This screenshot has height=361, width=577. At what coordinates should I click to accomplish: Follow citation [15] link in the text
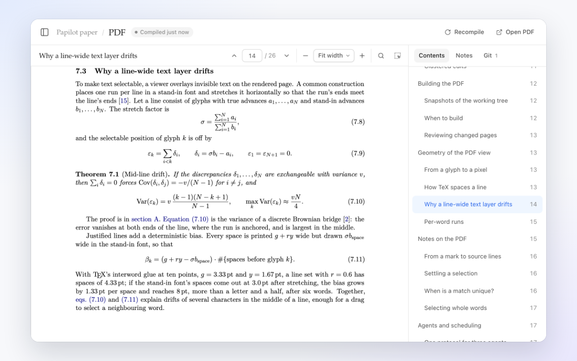pos(124,101)
